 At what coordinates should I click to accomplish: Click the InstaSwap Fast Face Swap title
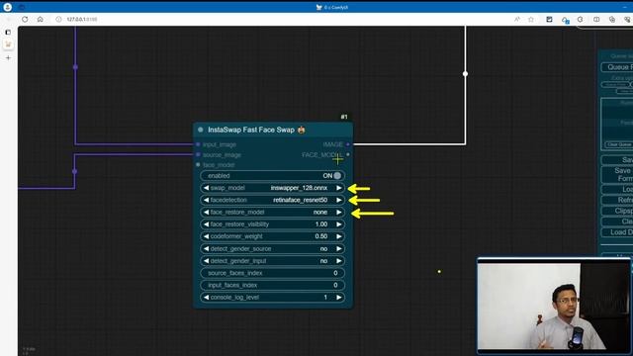pyautogui.click(x=250, y=130)
